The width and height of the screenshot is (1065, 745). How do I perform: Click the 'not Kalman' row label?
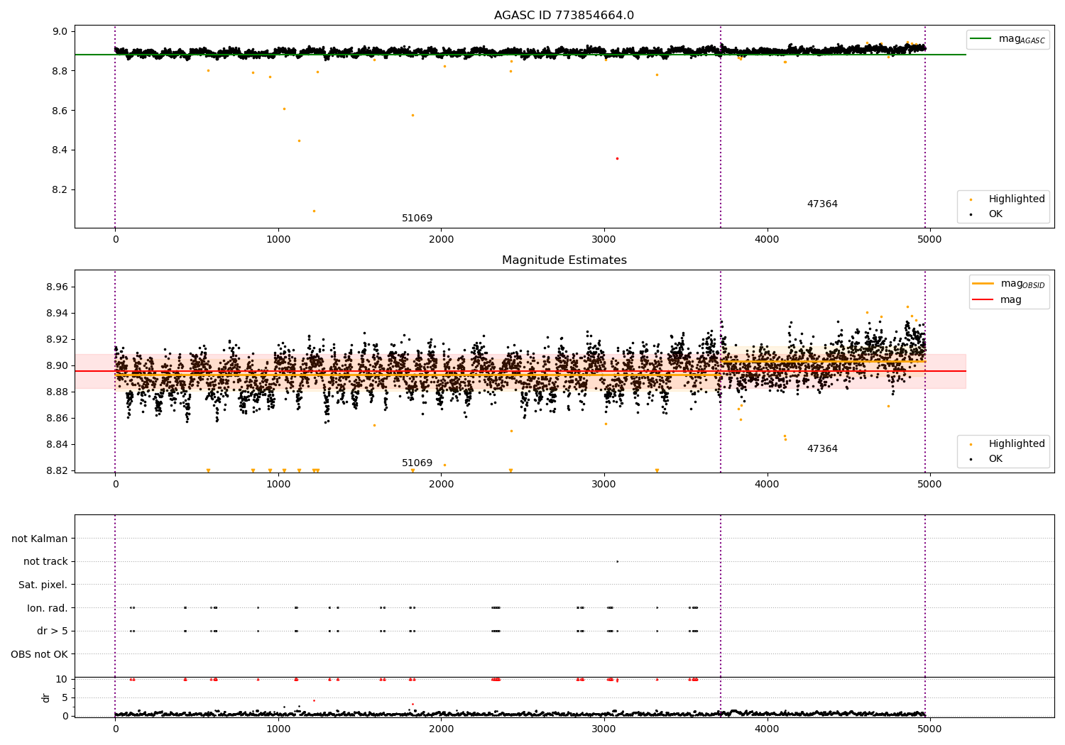click(x=40, y=539)
